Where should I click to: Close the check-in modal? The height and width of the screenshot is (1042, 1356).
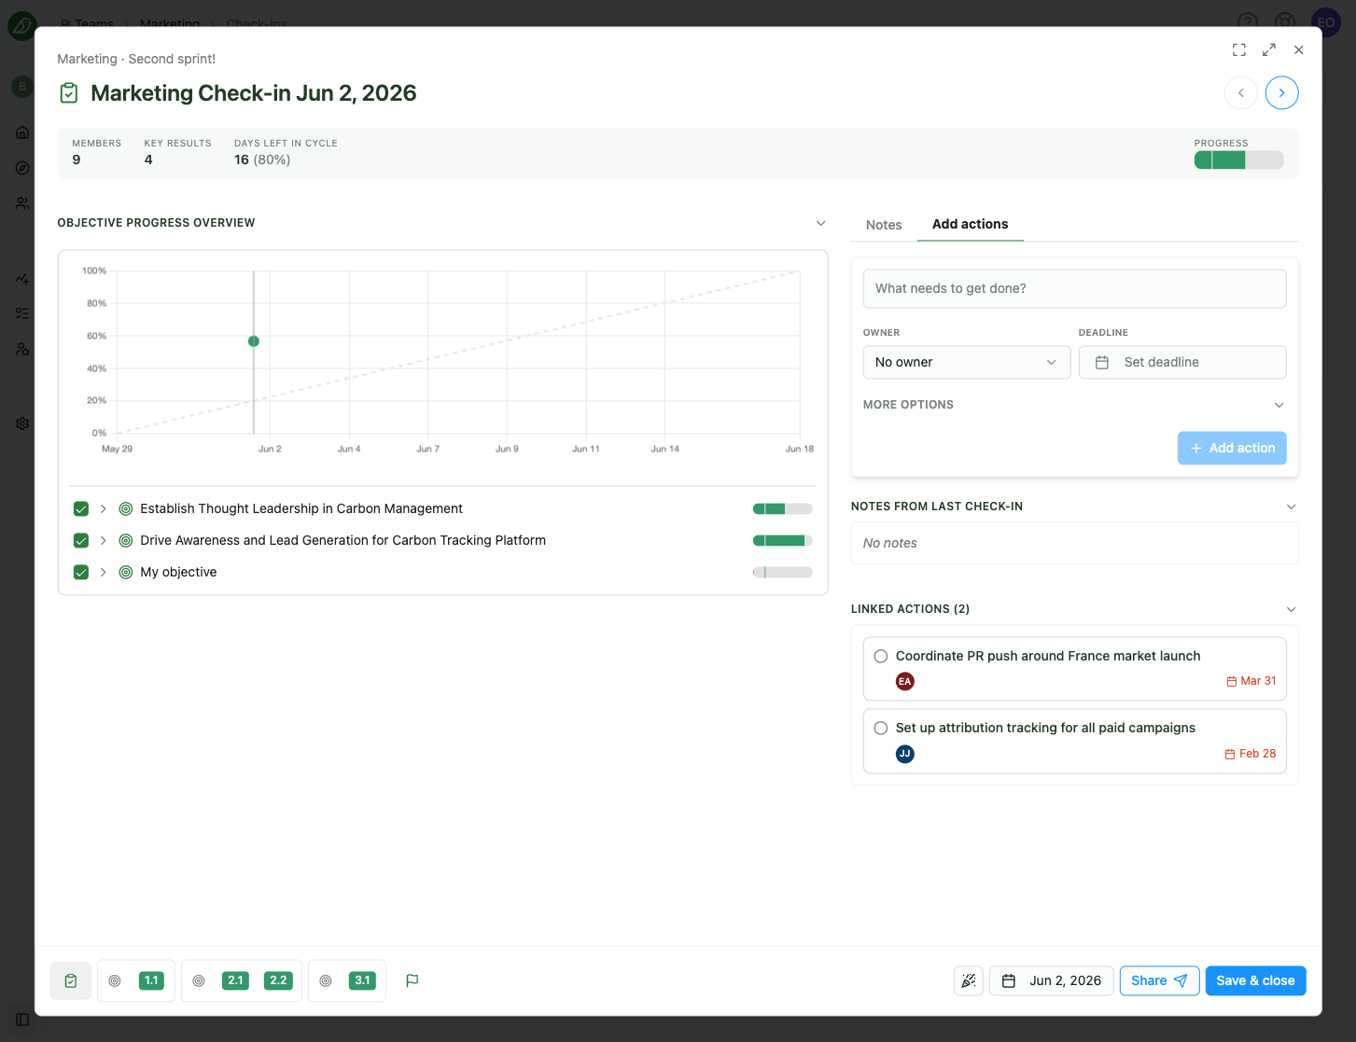coord(1298,50)
